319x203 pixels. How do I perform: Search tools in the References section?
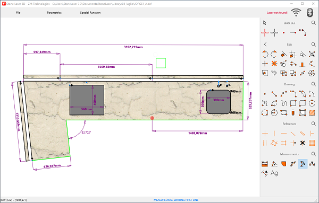click(313, 123)
